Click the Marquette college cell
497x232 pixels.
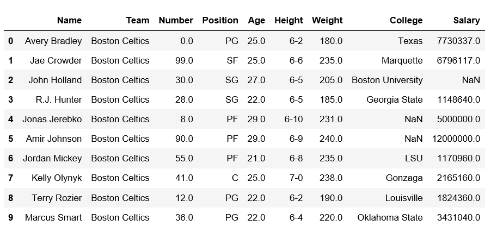(402, 60)
